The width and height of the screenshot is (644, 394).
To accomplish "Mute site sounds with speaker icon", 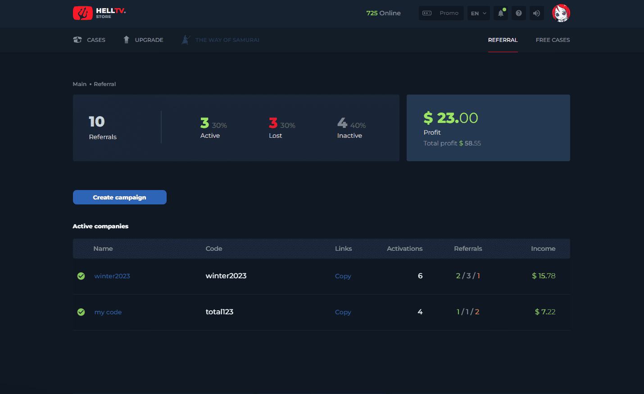I will coord(536,13).
